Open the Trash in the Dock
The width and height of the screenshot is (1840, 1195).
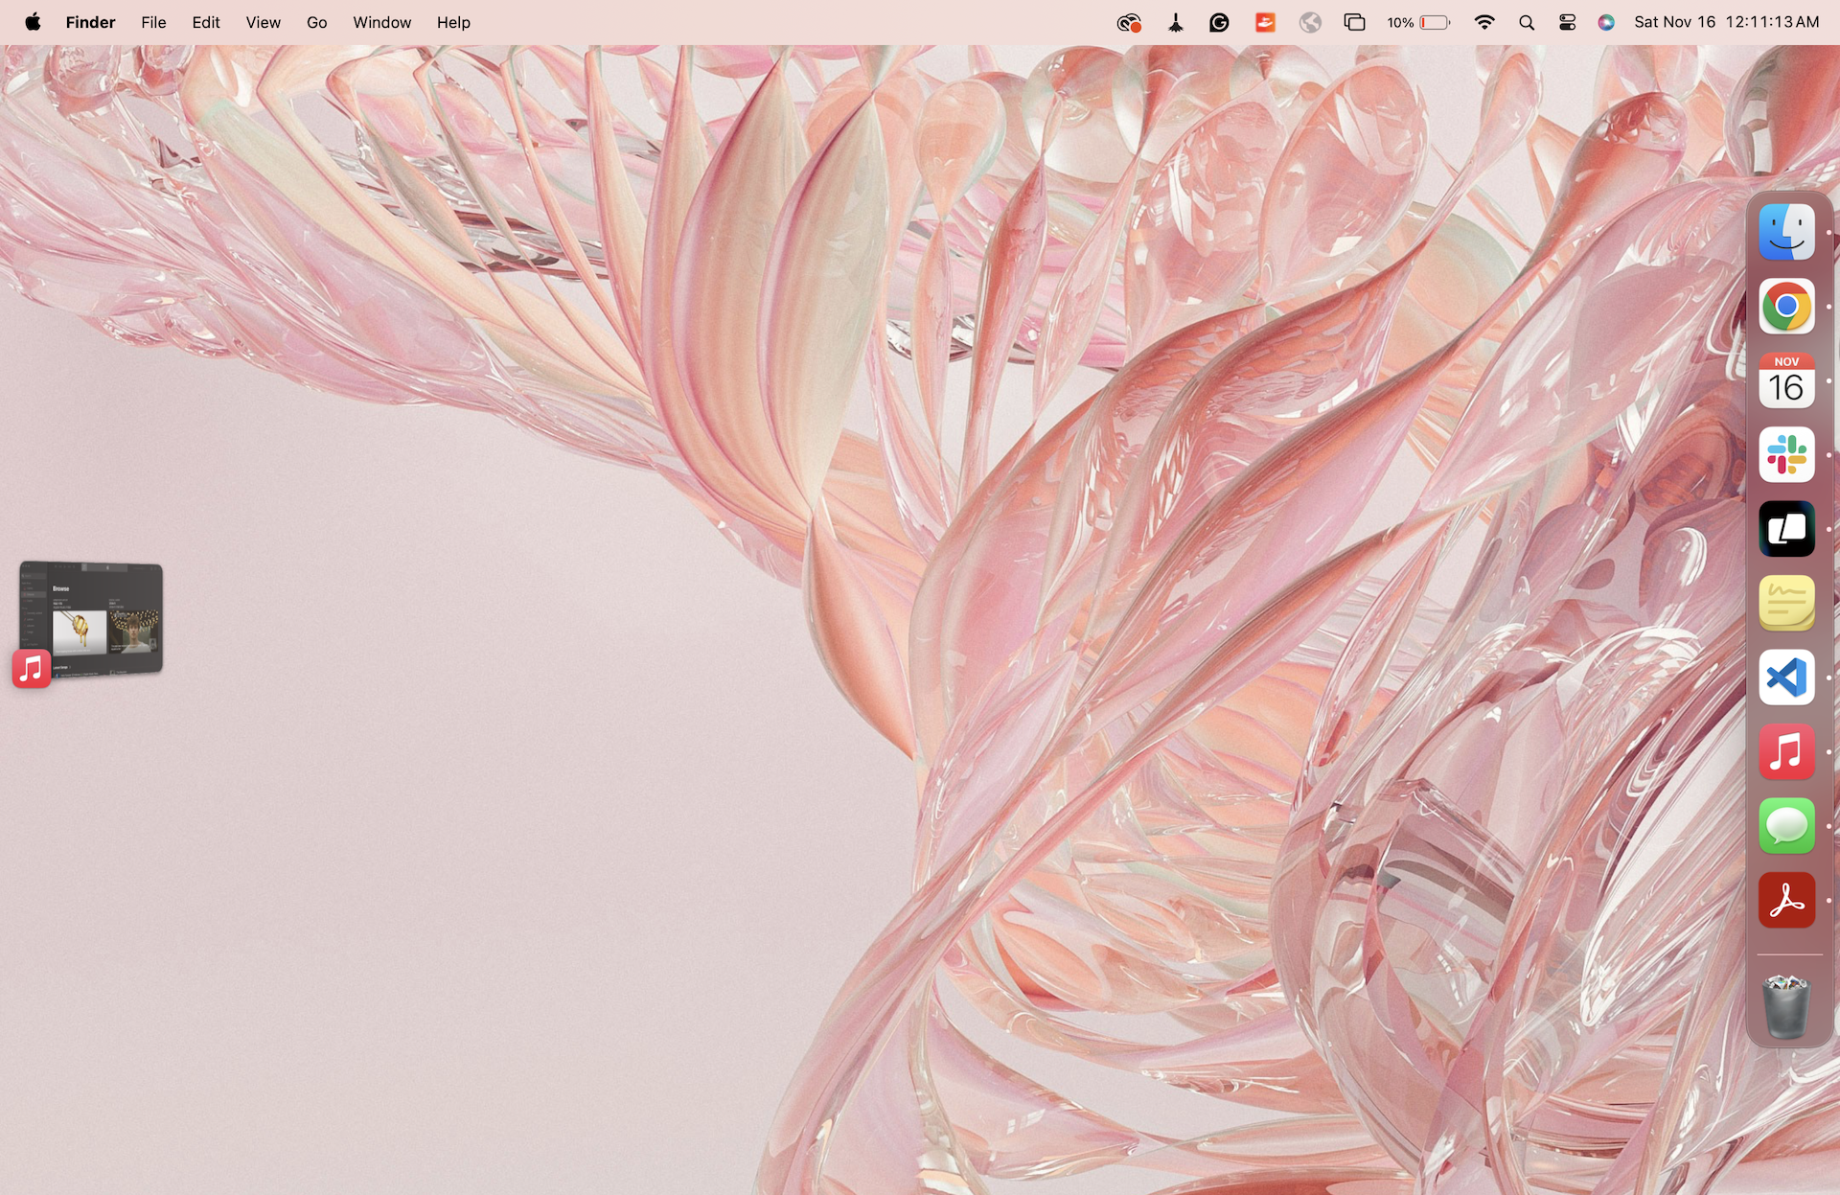(x=1786, y=1006)
